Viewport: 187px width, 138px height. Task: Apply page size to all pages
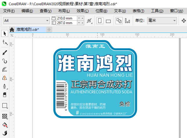119,21
